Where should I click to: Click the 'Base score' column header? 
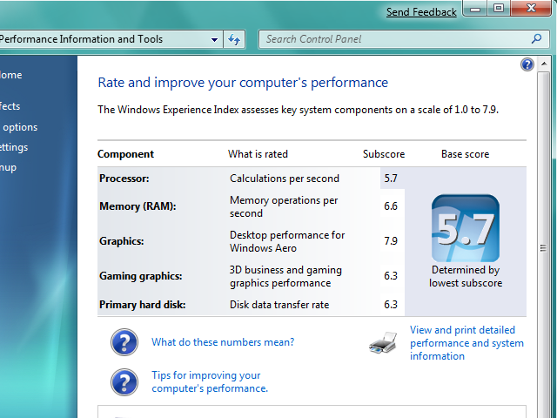466,154
